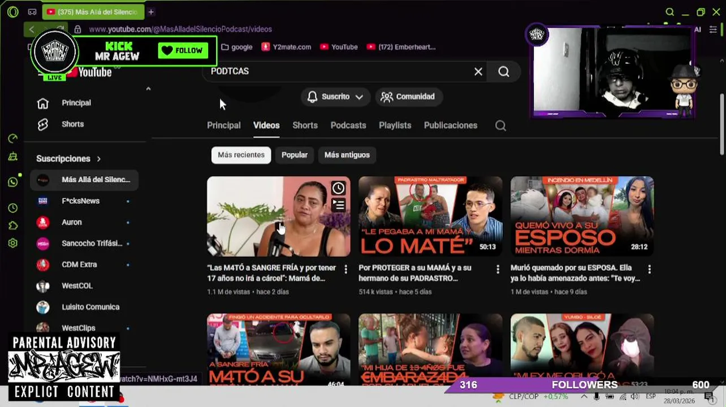Screen dimensions: 726x407
Task: Add the M4TÓ a SANGRE FRÍA video to Watch later
Action: pos(338,188)
